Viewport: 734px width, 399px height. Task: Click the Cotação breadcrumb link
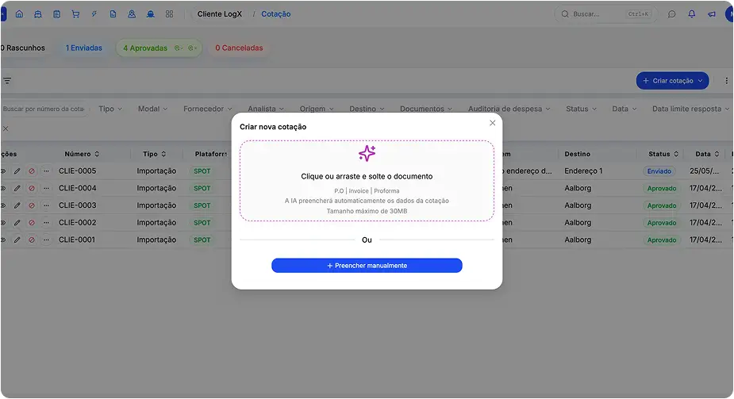pos(275,14)
